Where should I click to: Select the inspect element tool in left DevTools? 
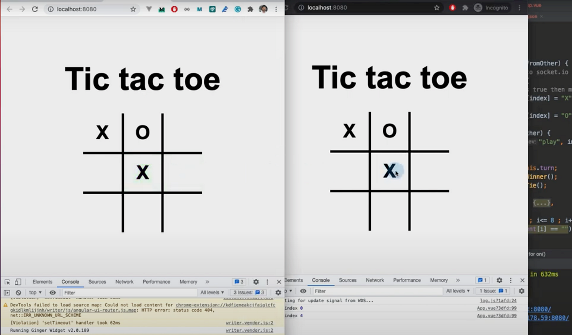pyautogui.click(x=7, y=282)
